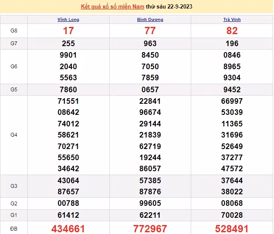274x234 pixels.
Task: Click the G4 number 55650
Action: coord(68,158)
